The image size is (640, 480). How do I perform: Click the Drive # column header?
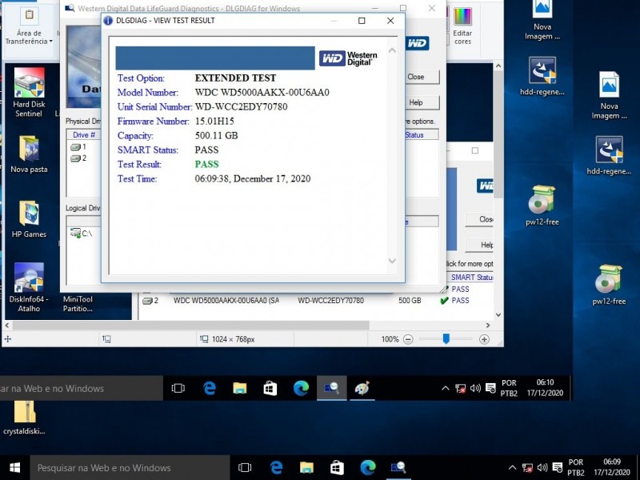tap(84, 134)
